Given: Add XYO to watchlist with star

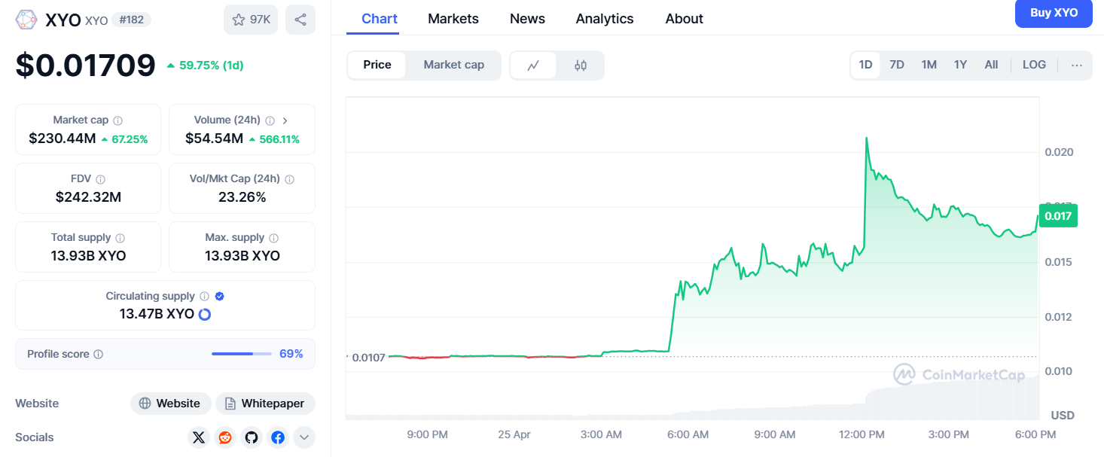Looking at the screenshot, I should coord(251,20).
